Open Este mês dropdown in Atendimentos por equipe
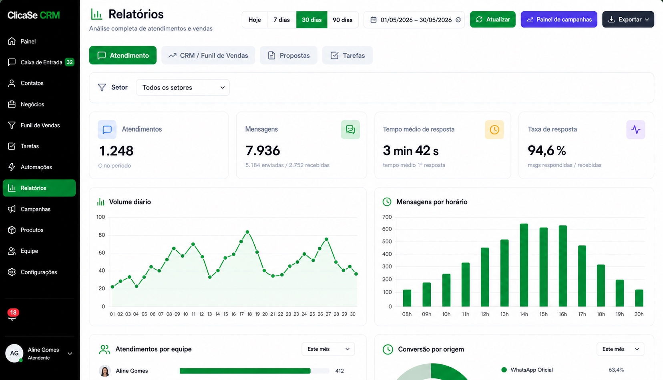Image resolution: width=663 pixels, height=380 pixels. 328,349
